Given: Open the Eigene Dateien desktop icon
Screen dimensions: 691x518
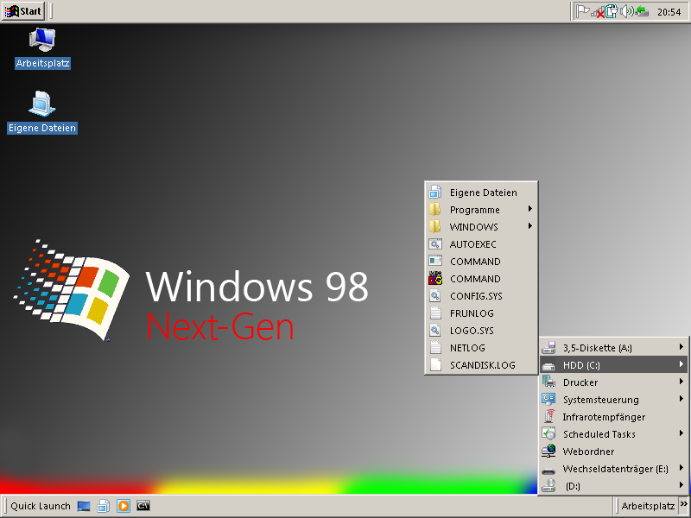Looking at the screenshot, I should (42, 104).
